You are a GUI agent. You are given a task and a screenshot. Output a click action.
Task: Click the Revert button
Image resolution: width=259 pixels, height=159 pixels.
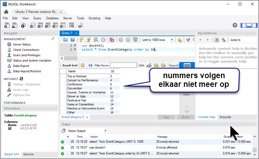click(x=186, y=117)
